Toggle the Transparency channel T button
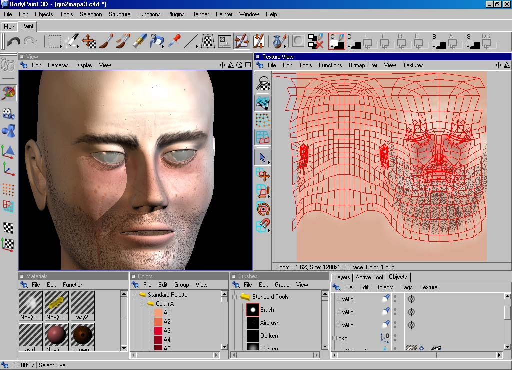The width and height of the screenshot is (512, 370). coord(386,42)
